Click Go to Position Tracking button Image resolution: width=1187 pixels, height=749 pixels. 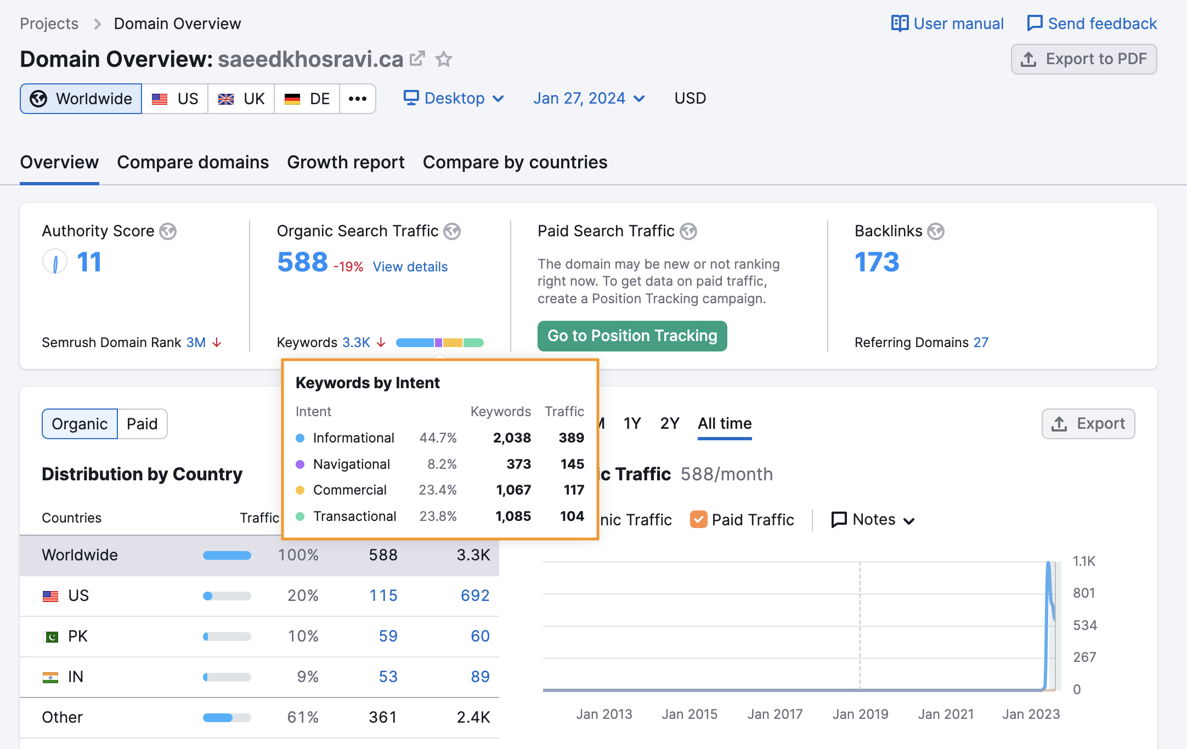tap(632, 336)
